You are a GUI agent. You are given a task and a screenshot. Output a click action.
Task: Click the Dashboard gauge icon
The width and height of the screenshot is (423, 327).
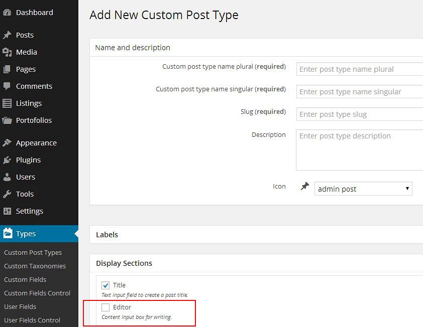click(x=7, y=13)
